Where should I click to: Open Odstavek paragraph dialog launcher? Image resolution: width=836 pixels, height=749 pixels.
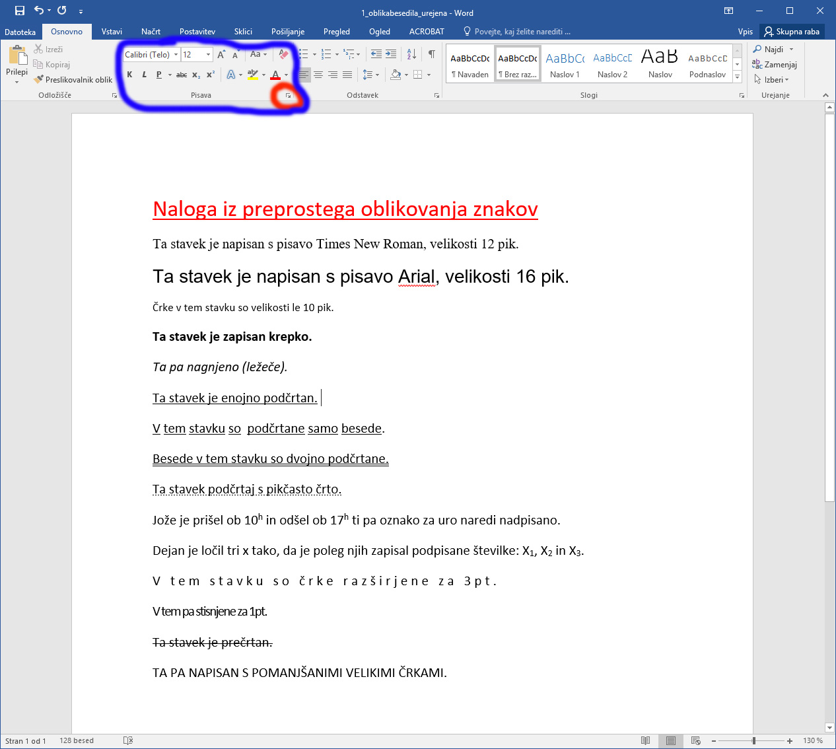[x=436, y=96]
